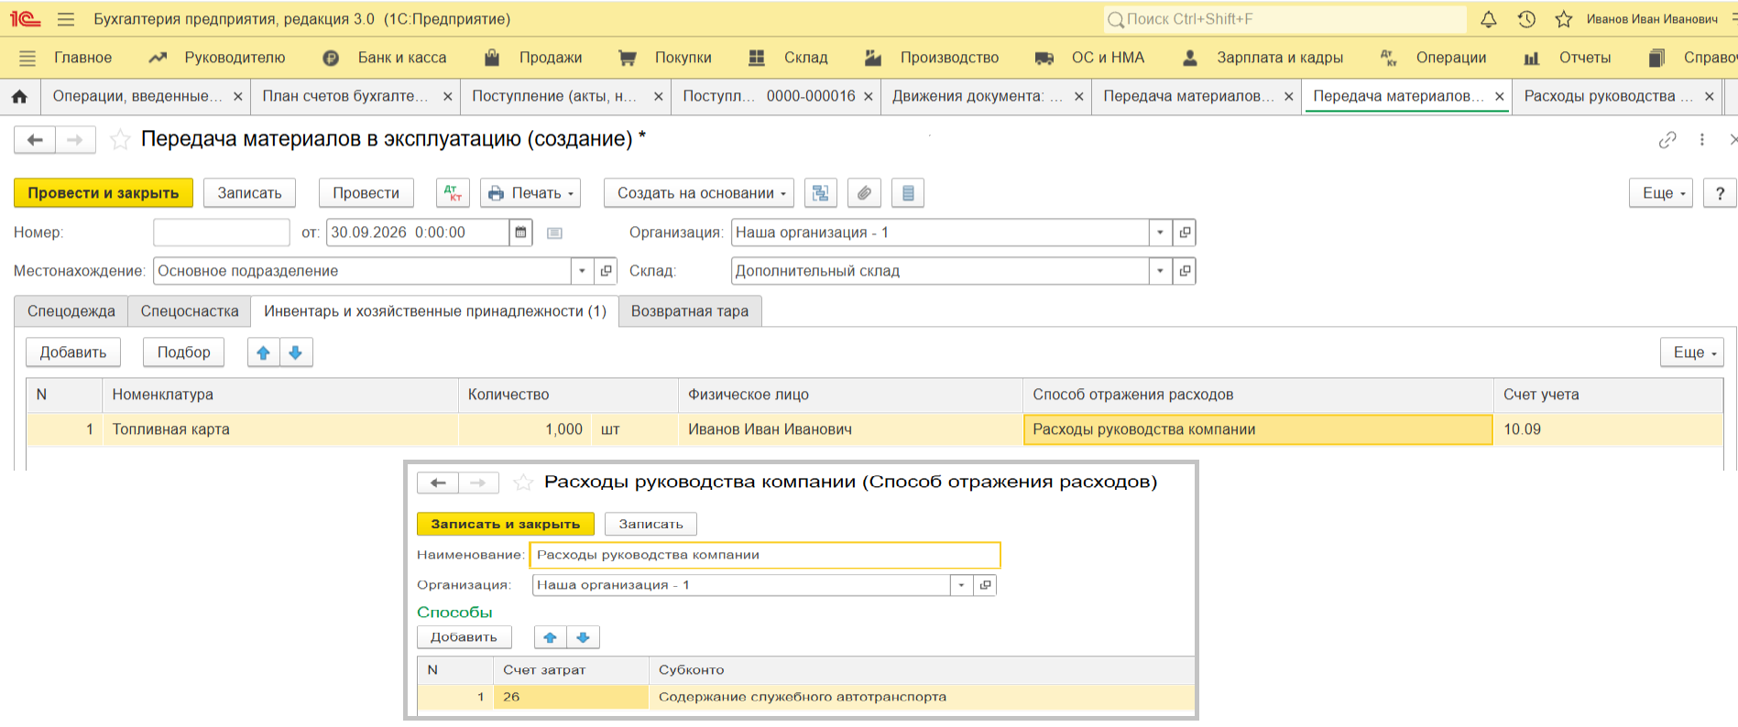Image resolution: width=1738 pixels, height=727 pixels.
Task: Expand the Склад dropdown list
Action: pos(1161,271)
